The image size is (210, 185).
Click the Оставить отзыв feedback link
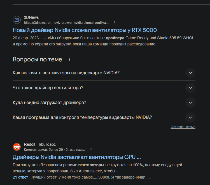point(183,127)
